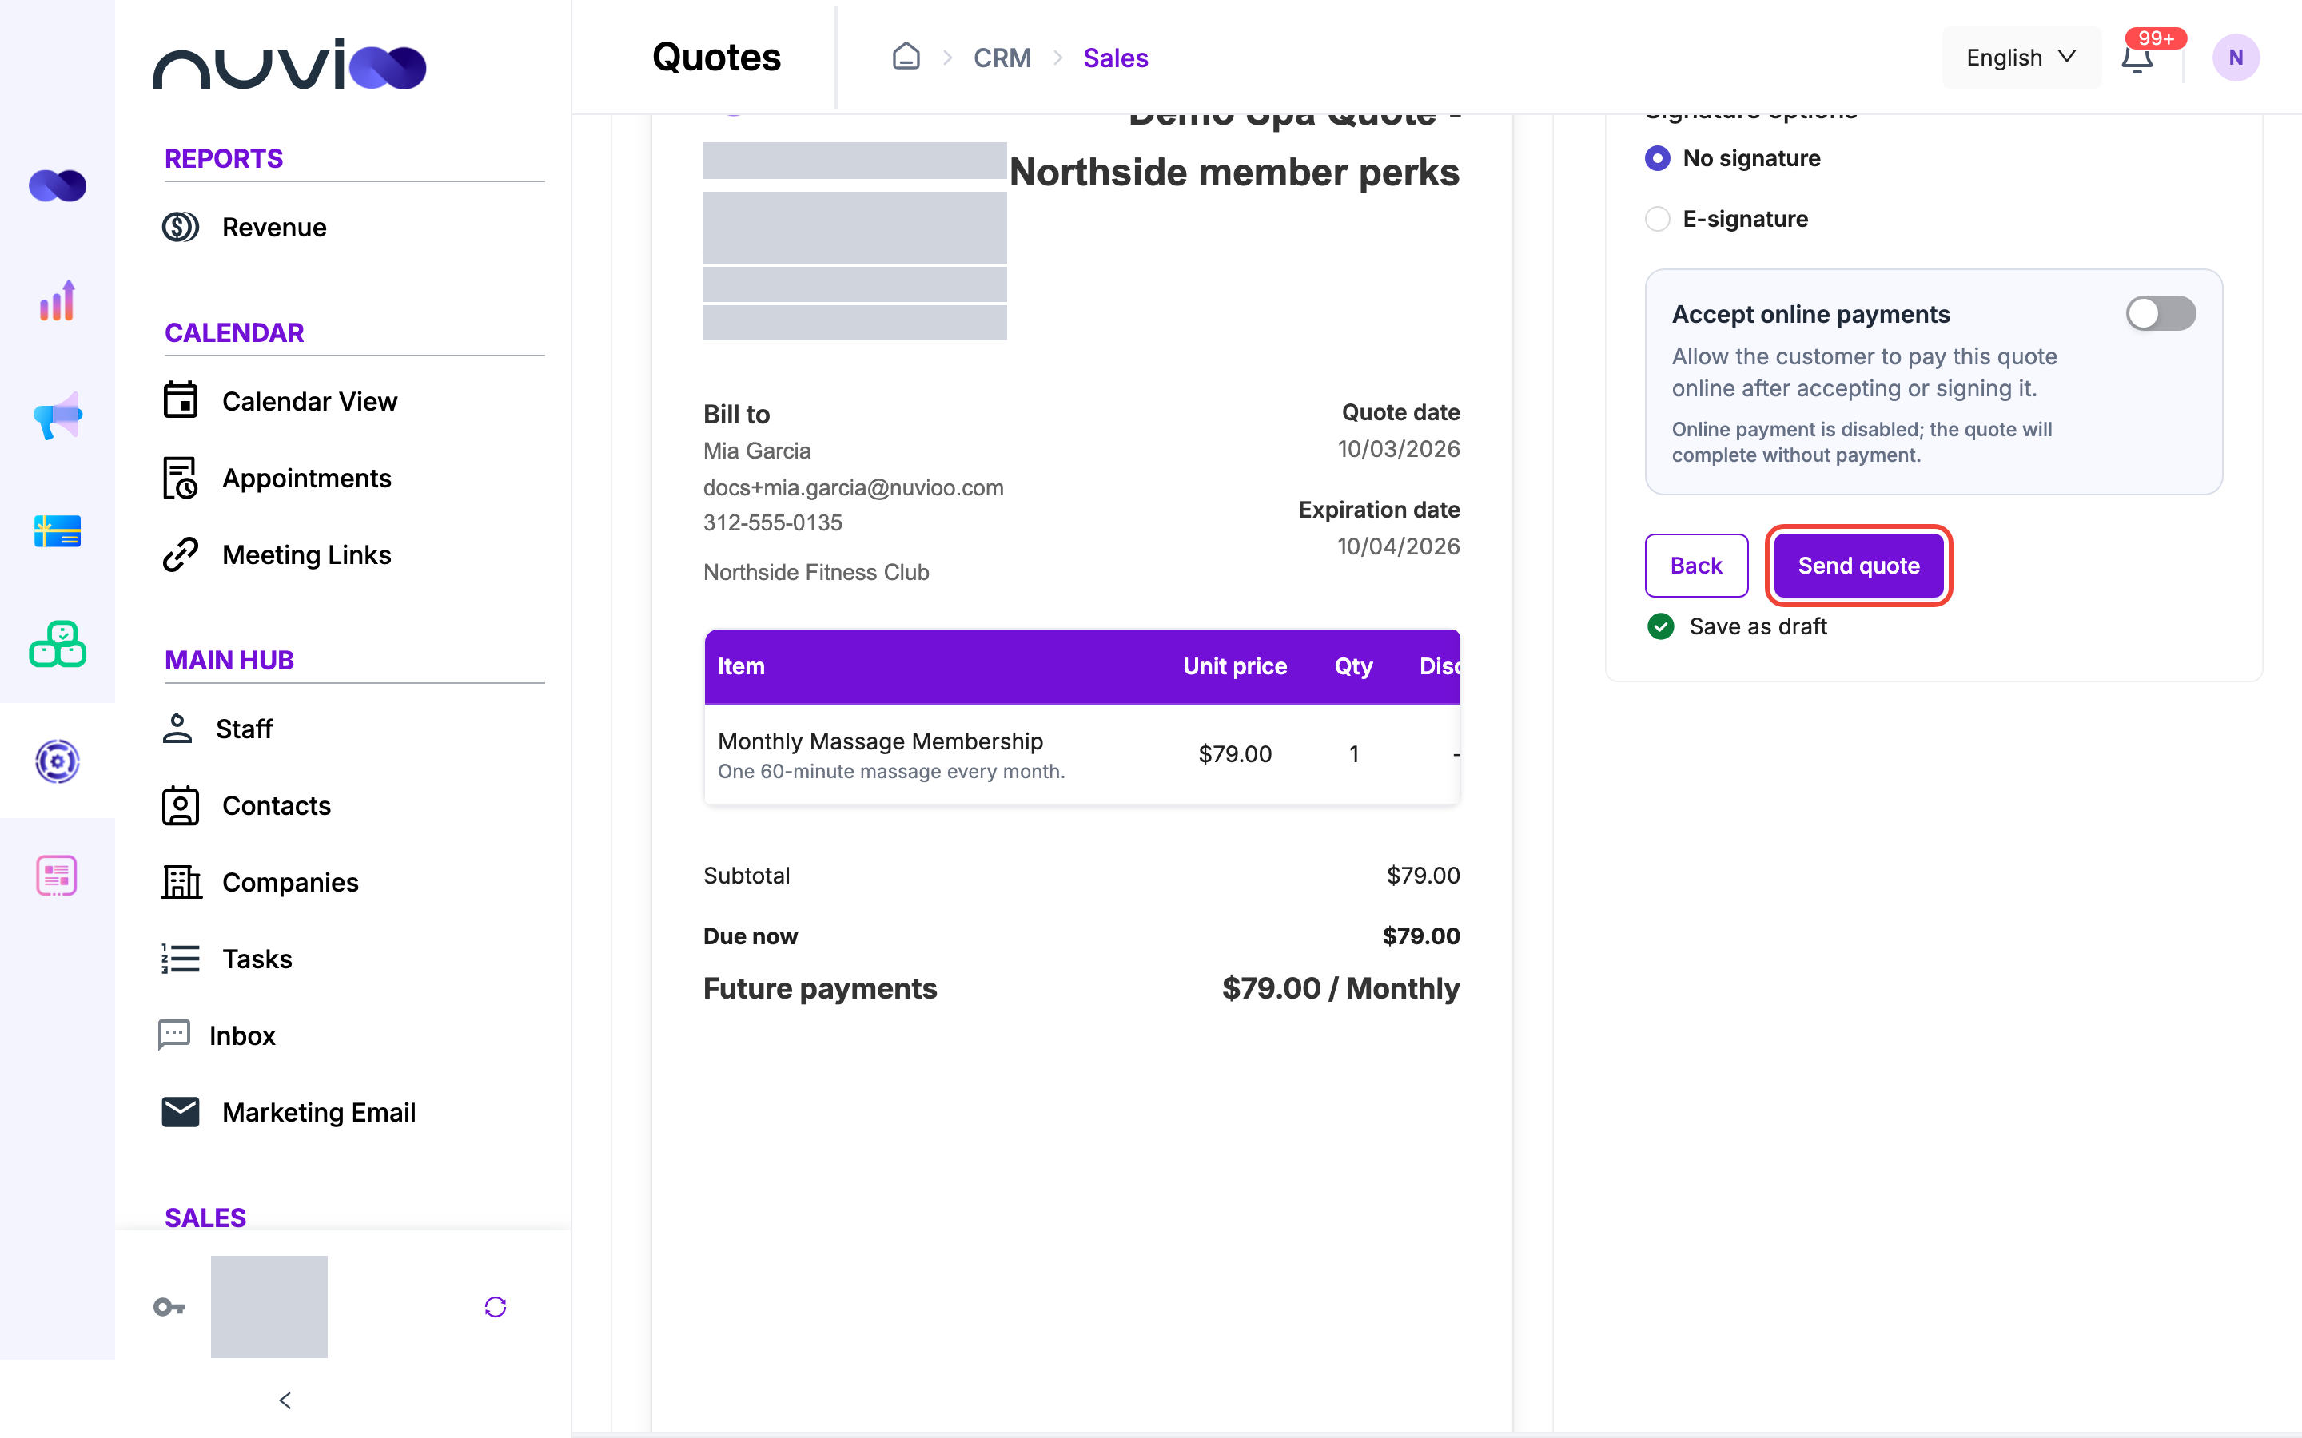Click the gray thumbnail in sidebar footer
2302x1438 pixels.
point(269,1307)
